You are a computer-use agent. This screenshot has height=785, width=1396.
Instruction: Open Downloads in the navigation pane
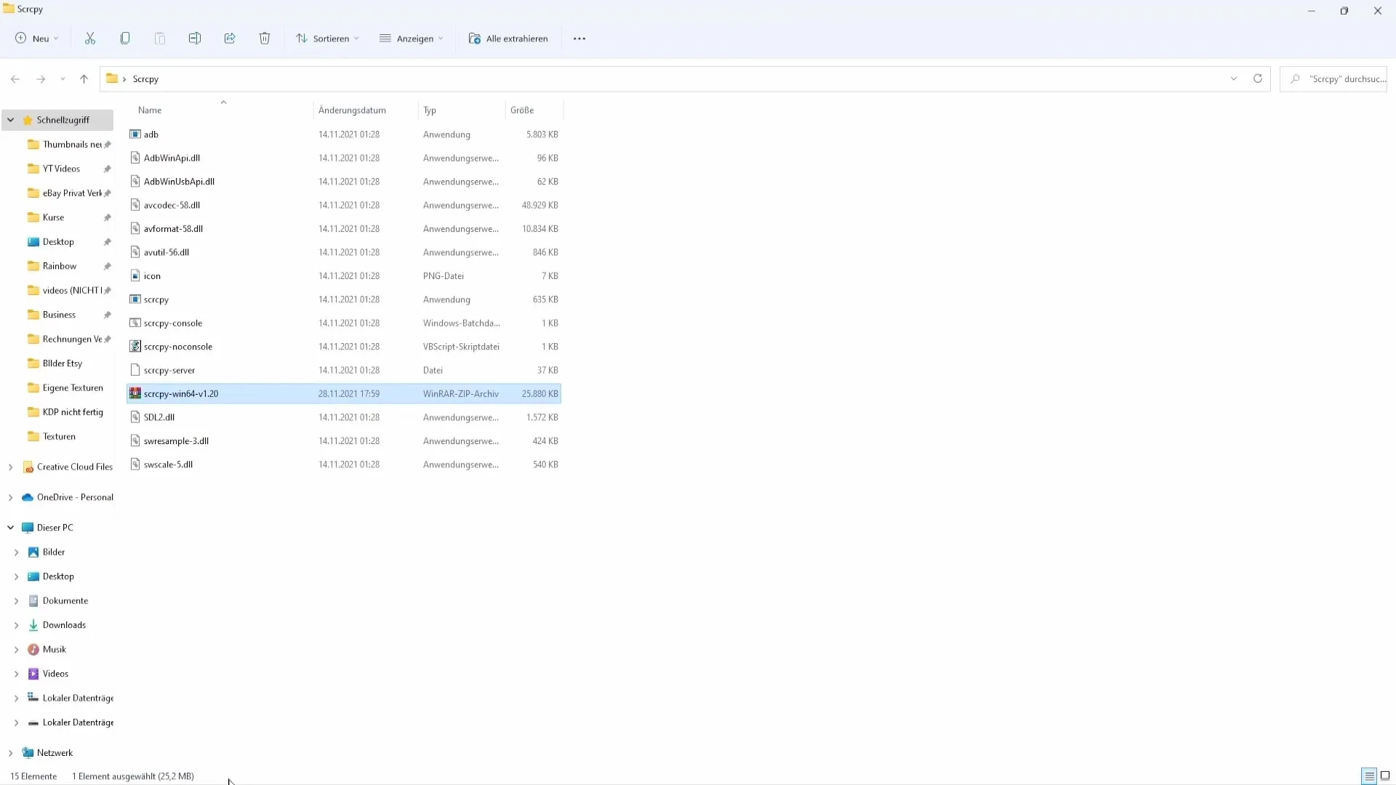[64, 625]
